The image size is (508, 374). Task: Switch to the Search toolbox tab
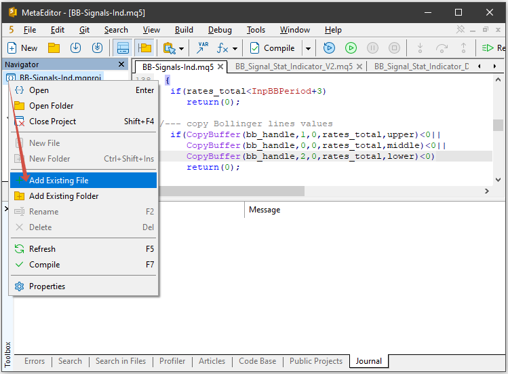point(70,361)
